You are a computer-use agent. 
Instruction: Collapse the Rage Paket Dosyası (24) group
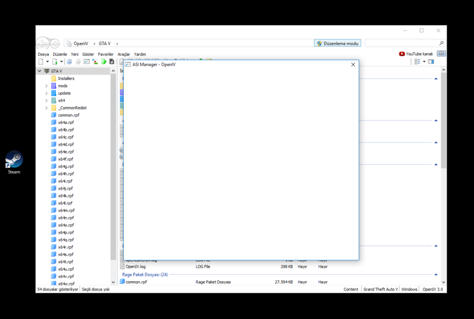(x=436, y=275)
